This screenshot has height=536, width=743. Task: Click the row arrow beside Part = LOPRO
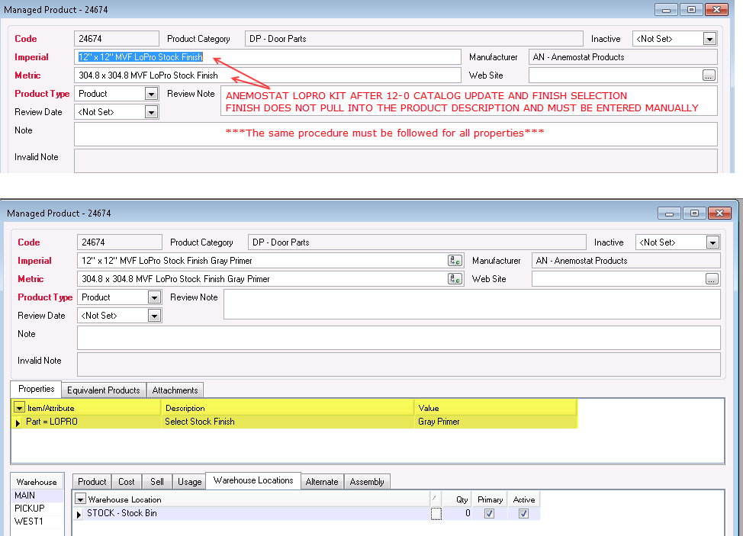18,422
